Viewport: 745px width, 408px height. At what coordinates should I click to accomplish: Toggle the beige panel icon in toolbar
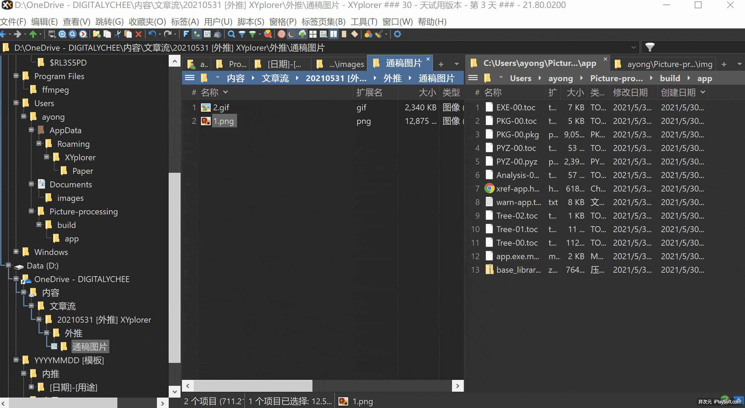pyautogui.click(x=344, y=34)
